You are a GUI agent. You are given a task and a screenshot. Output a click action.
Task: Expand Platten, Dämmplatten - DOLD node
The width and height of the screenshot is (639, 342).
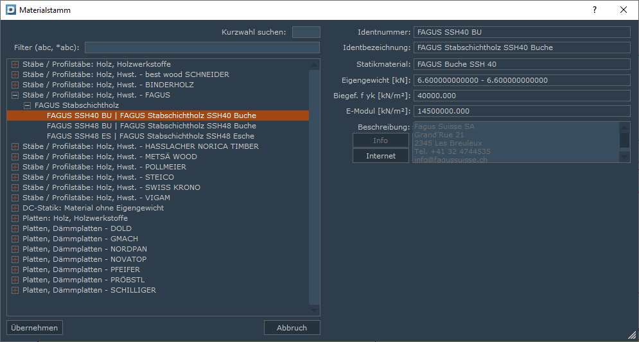15,229
